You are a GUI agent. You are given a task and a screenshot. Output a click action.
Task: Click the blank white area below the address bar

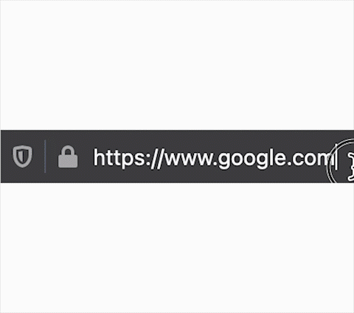(x=177, y=247)
